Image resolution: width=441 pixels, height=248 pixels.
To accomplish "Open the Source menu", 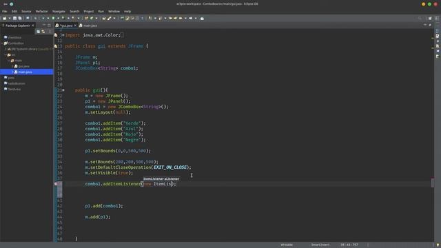I will tap(26, 11).
